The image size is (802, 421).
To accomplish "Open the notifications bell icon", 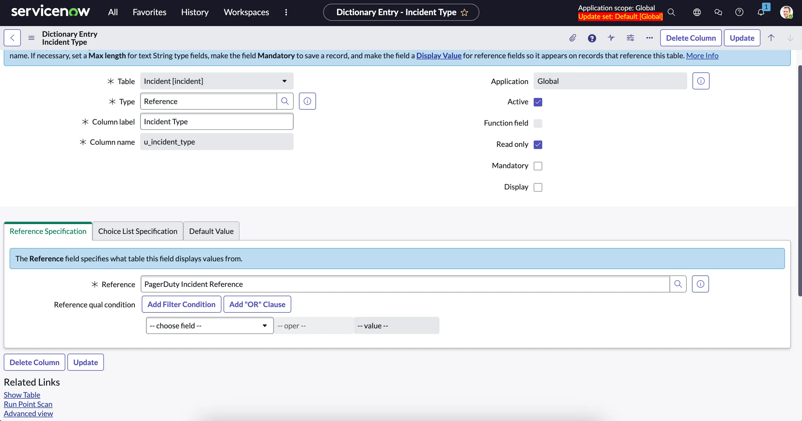I will (x=761, y=12).
